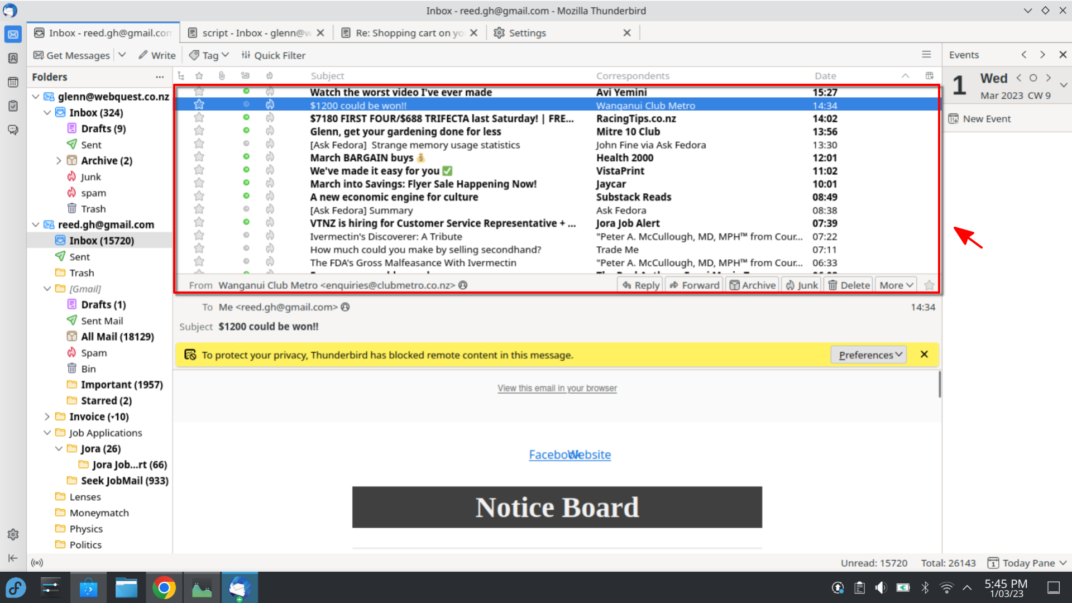Open the Address Book sidebar icon
This screenshot has width=1072, height=603.
tap(13, 58)
